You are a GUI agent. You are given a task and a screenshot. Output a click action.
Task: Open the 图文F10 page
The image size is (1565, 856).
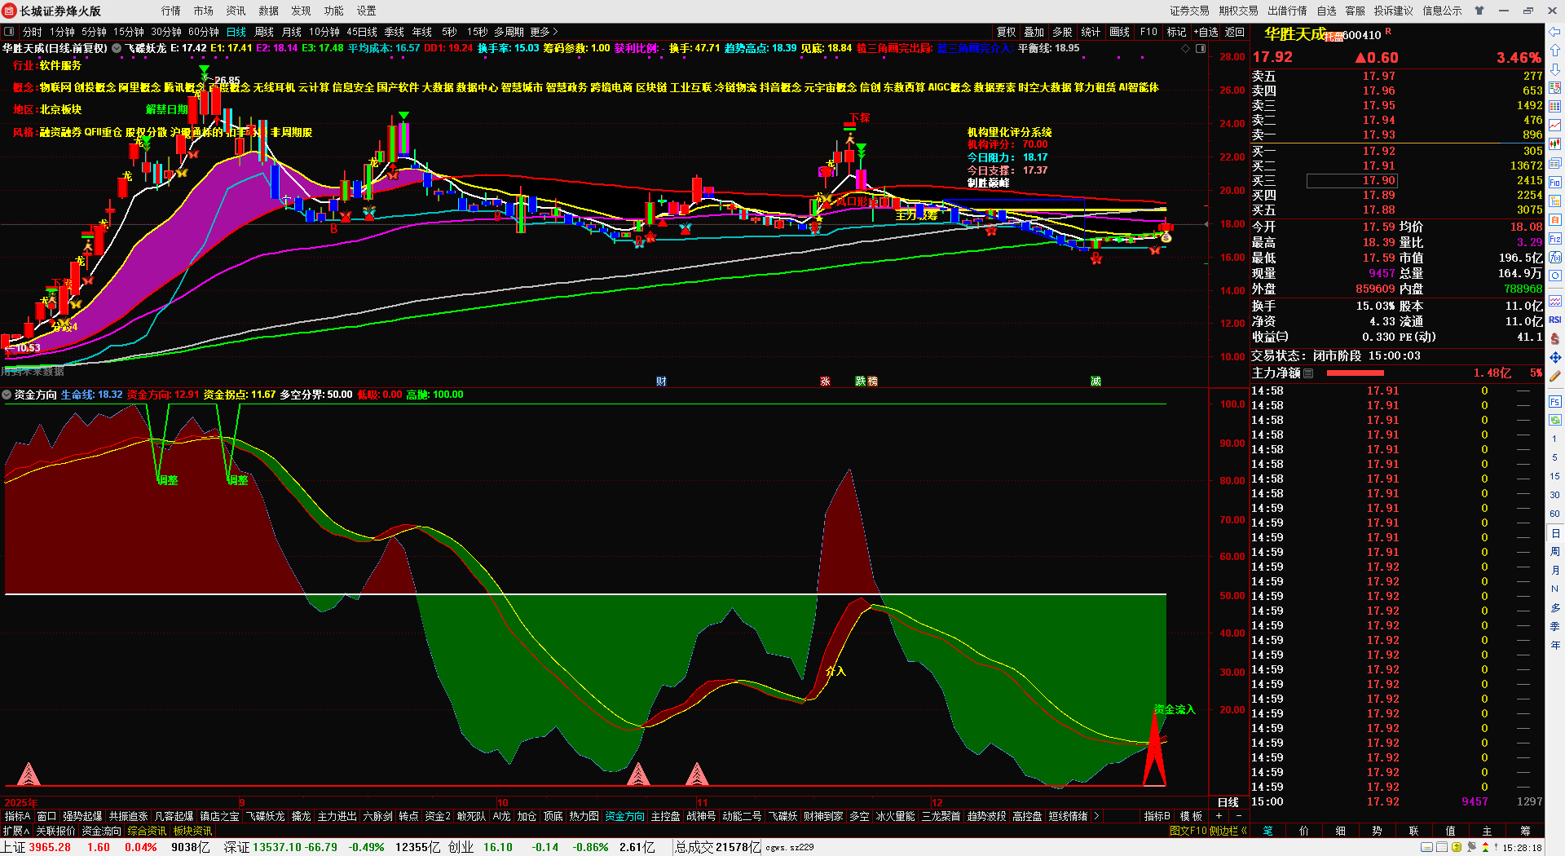pyautogui.click(x=1188, y=831)
